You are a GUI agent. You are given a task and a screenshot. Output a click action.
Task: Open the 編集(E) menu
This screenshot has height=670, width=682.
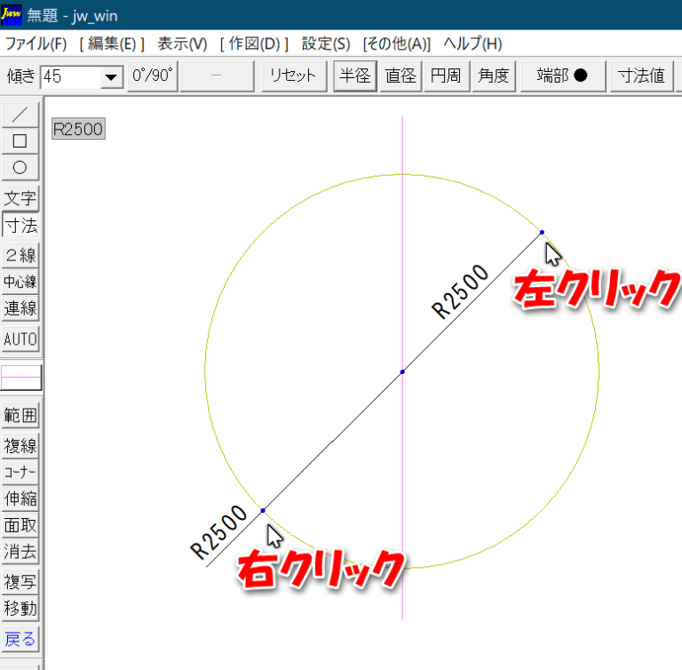click(x=112, y=44)
